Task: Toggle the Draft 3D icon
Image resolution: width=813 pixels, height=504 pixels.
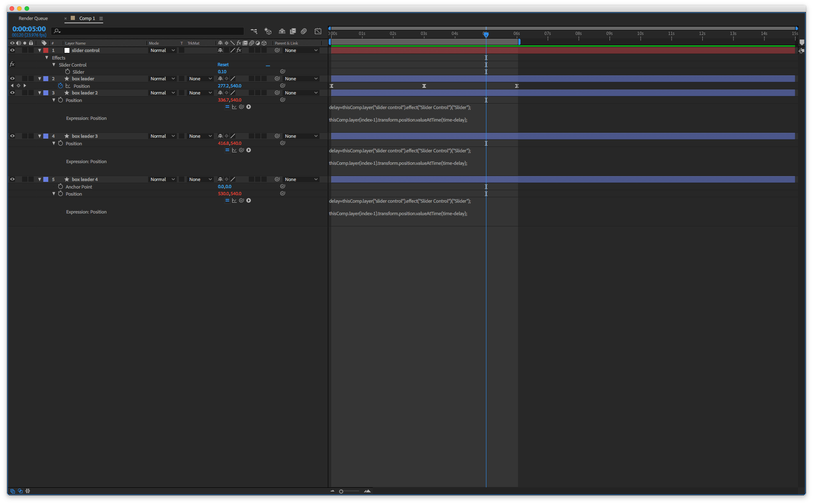Action: [x=268, y=31]
